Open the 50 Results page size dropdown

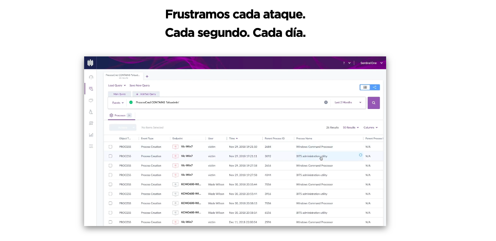[351, 127]
